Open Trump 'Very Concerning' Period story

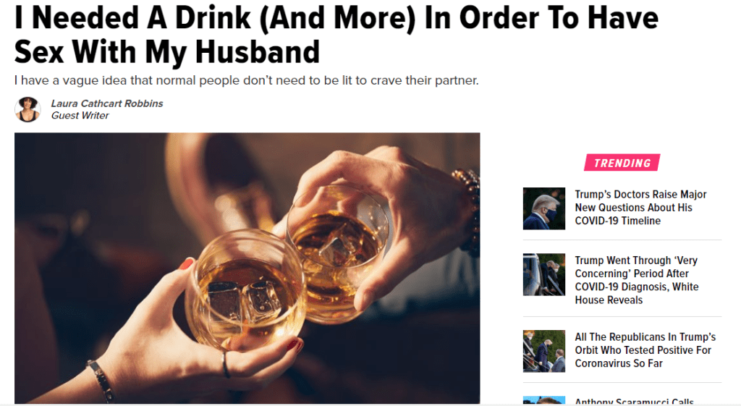click(x=637, y=280)
